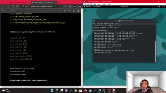166x93 pixels.
Task: Click 'oracle hard stack 32768' line
Action: click(x=19, y=53)
